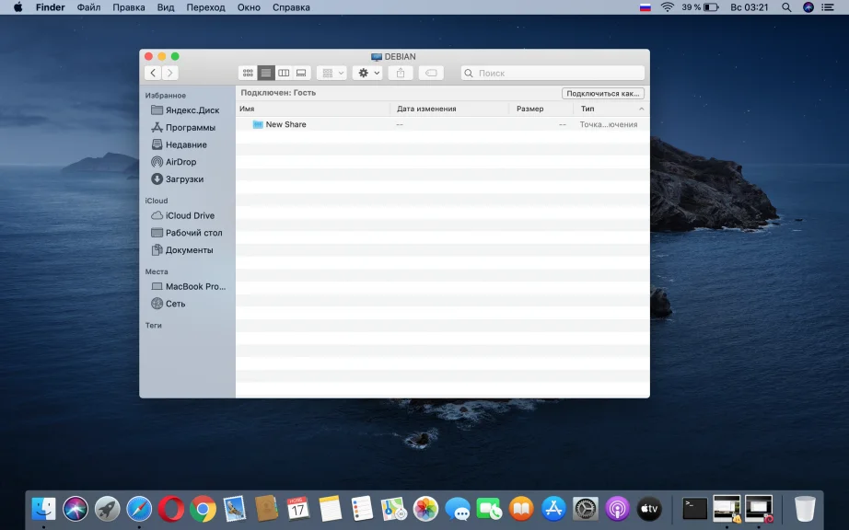Sort by the Тип column header
849x530 pixels.
pos(587,109)
